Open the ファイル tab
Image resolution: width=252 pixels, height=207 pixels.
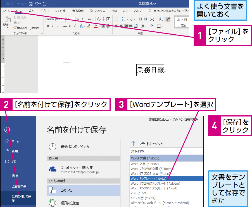(x=6, y=11)
